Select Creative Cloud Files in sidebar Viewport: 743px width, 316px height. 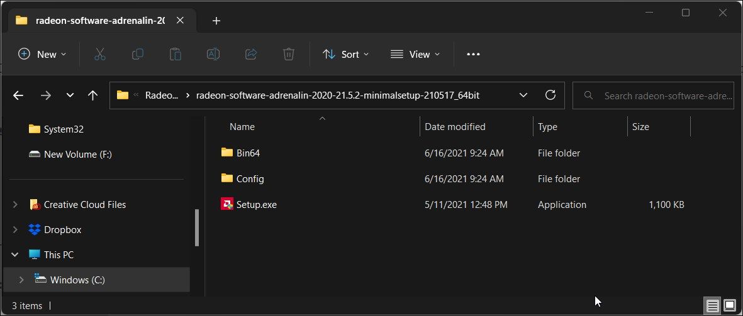pos(85,204)
